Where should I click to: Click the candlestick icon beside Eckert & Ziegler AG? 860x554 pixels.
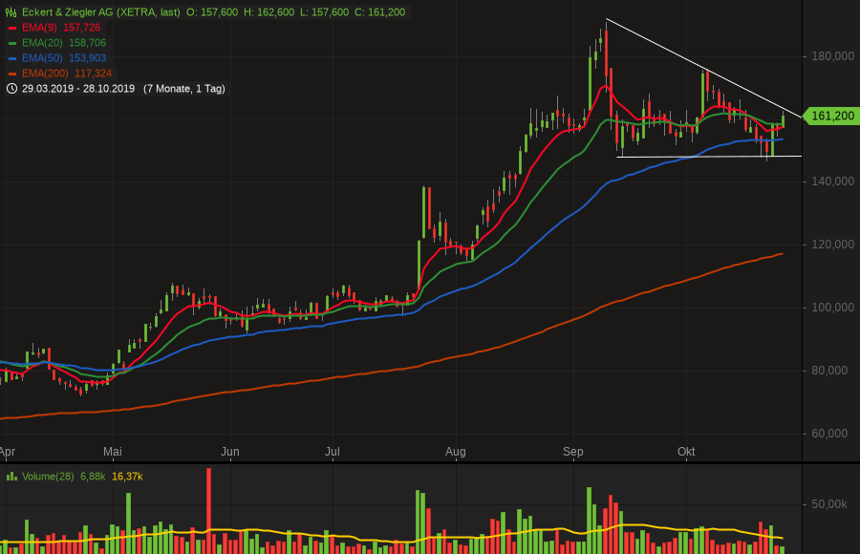coord(11,12)
